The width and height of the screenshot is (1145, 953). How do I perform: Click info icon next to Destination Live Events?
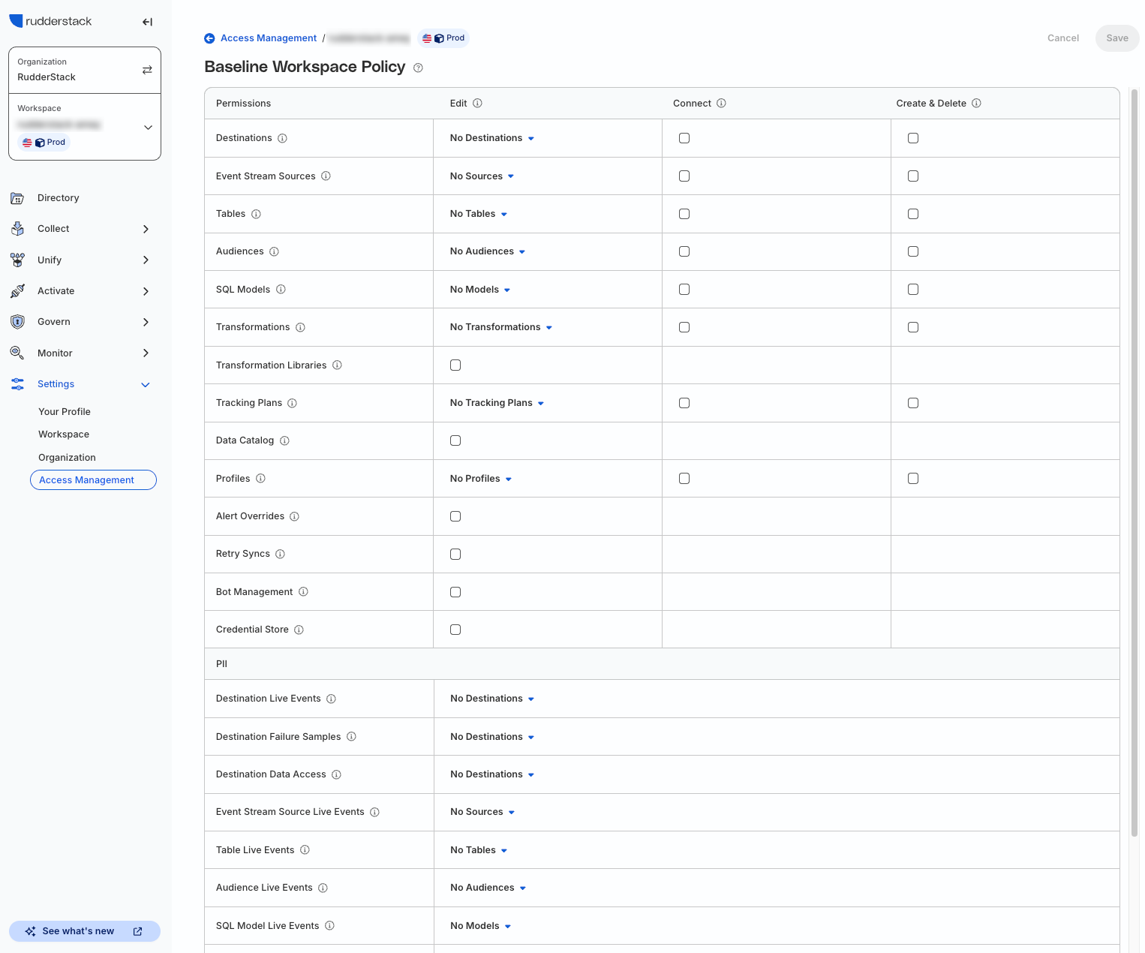(x=331, y=699)
